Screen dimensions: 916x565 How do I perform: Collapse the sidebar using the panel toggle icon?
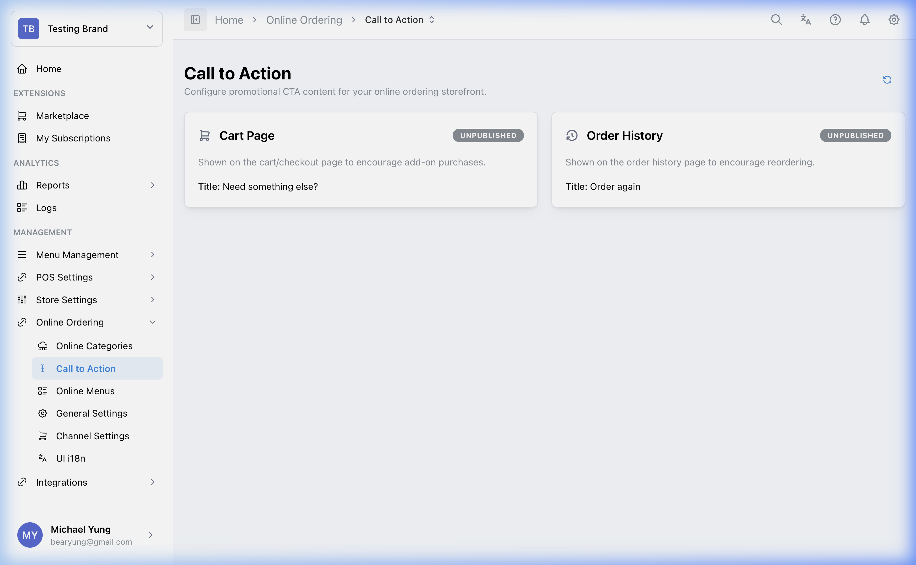195,19
